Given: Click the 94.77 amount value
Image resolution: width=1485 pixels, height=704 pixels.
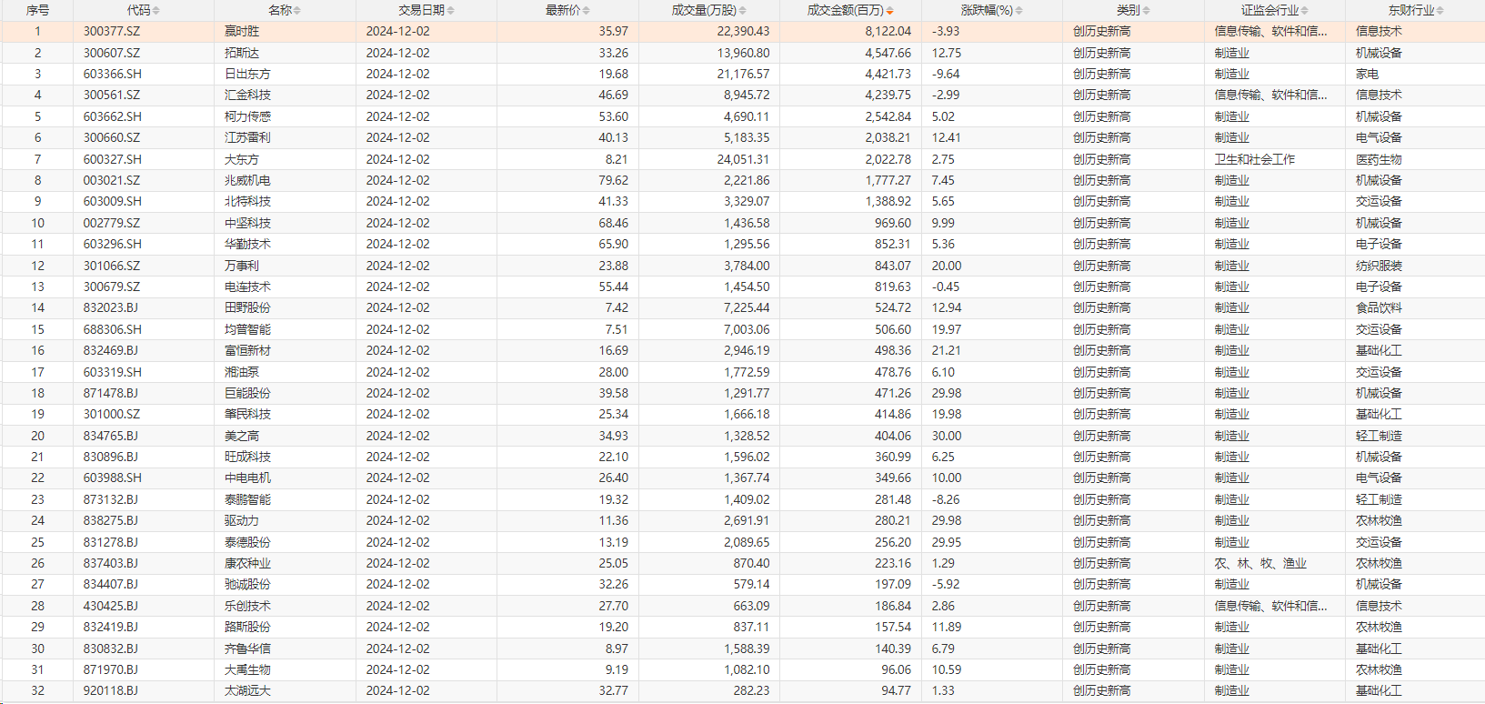Looking at the screenshot, I should 896,690.
